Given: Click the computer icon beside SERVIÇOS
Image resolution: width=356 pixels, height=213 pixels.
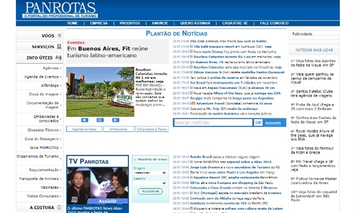Looking at the screenshot, I should 59,46.
